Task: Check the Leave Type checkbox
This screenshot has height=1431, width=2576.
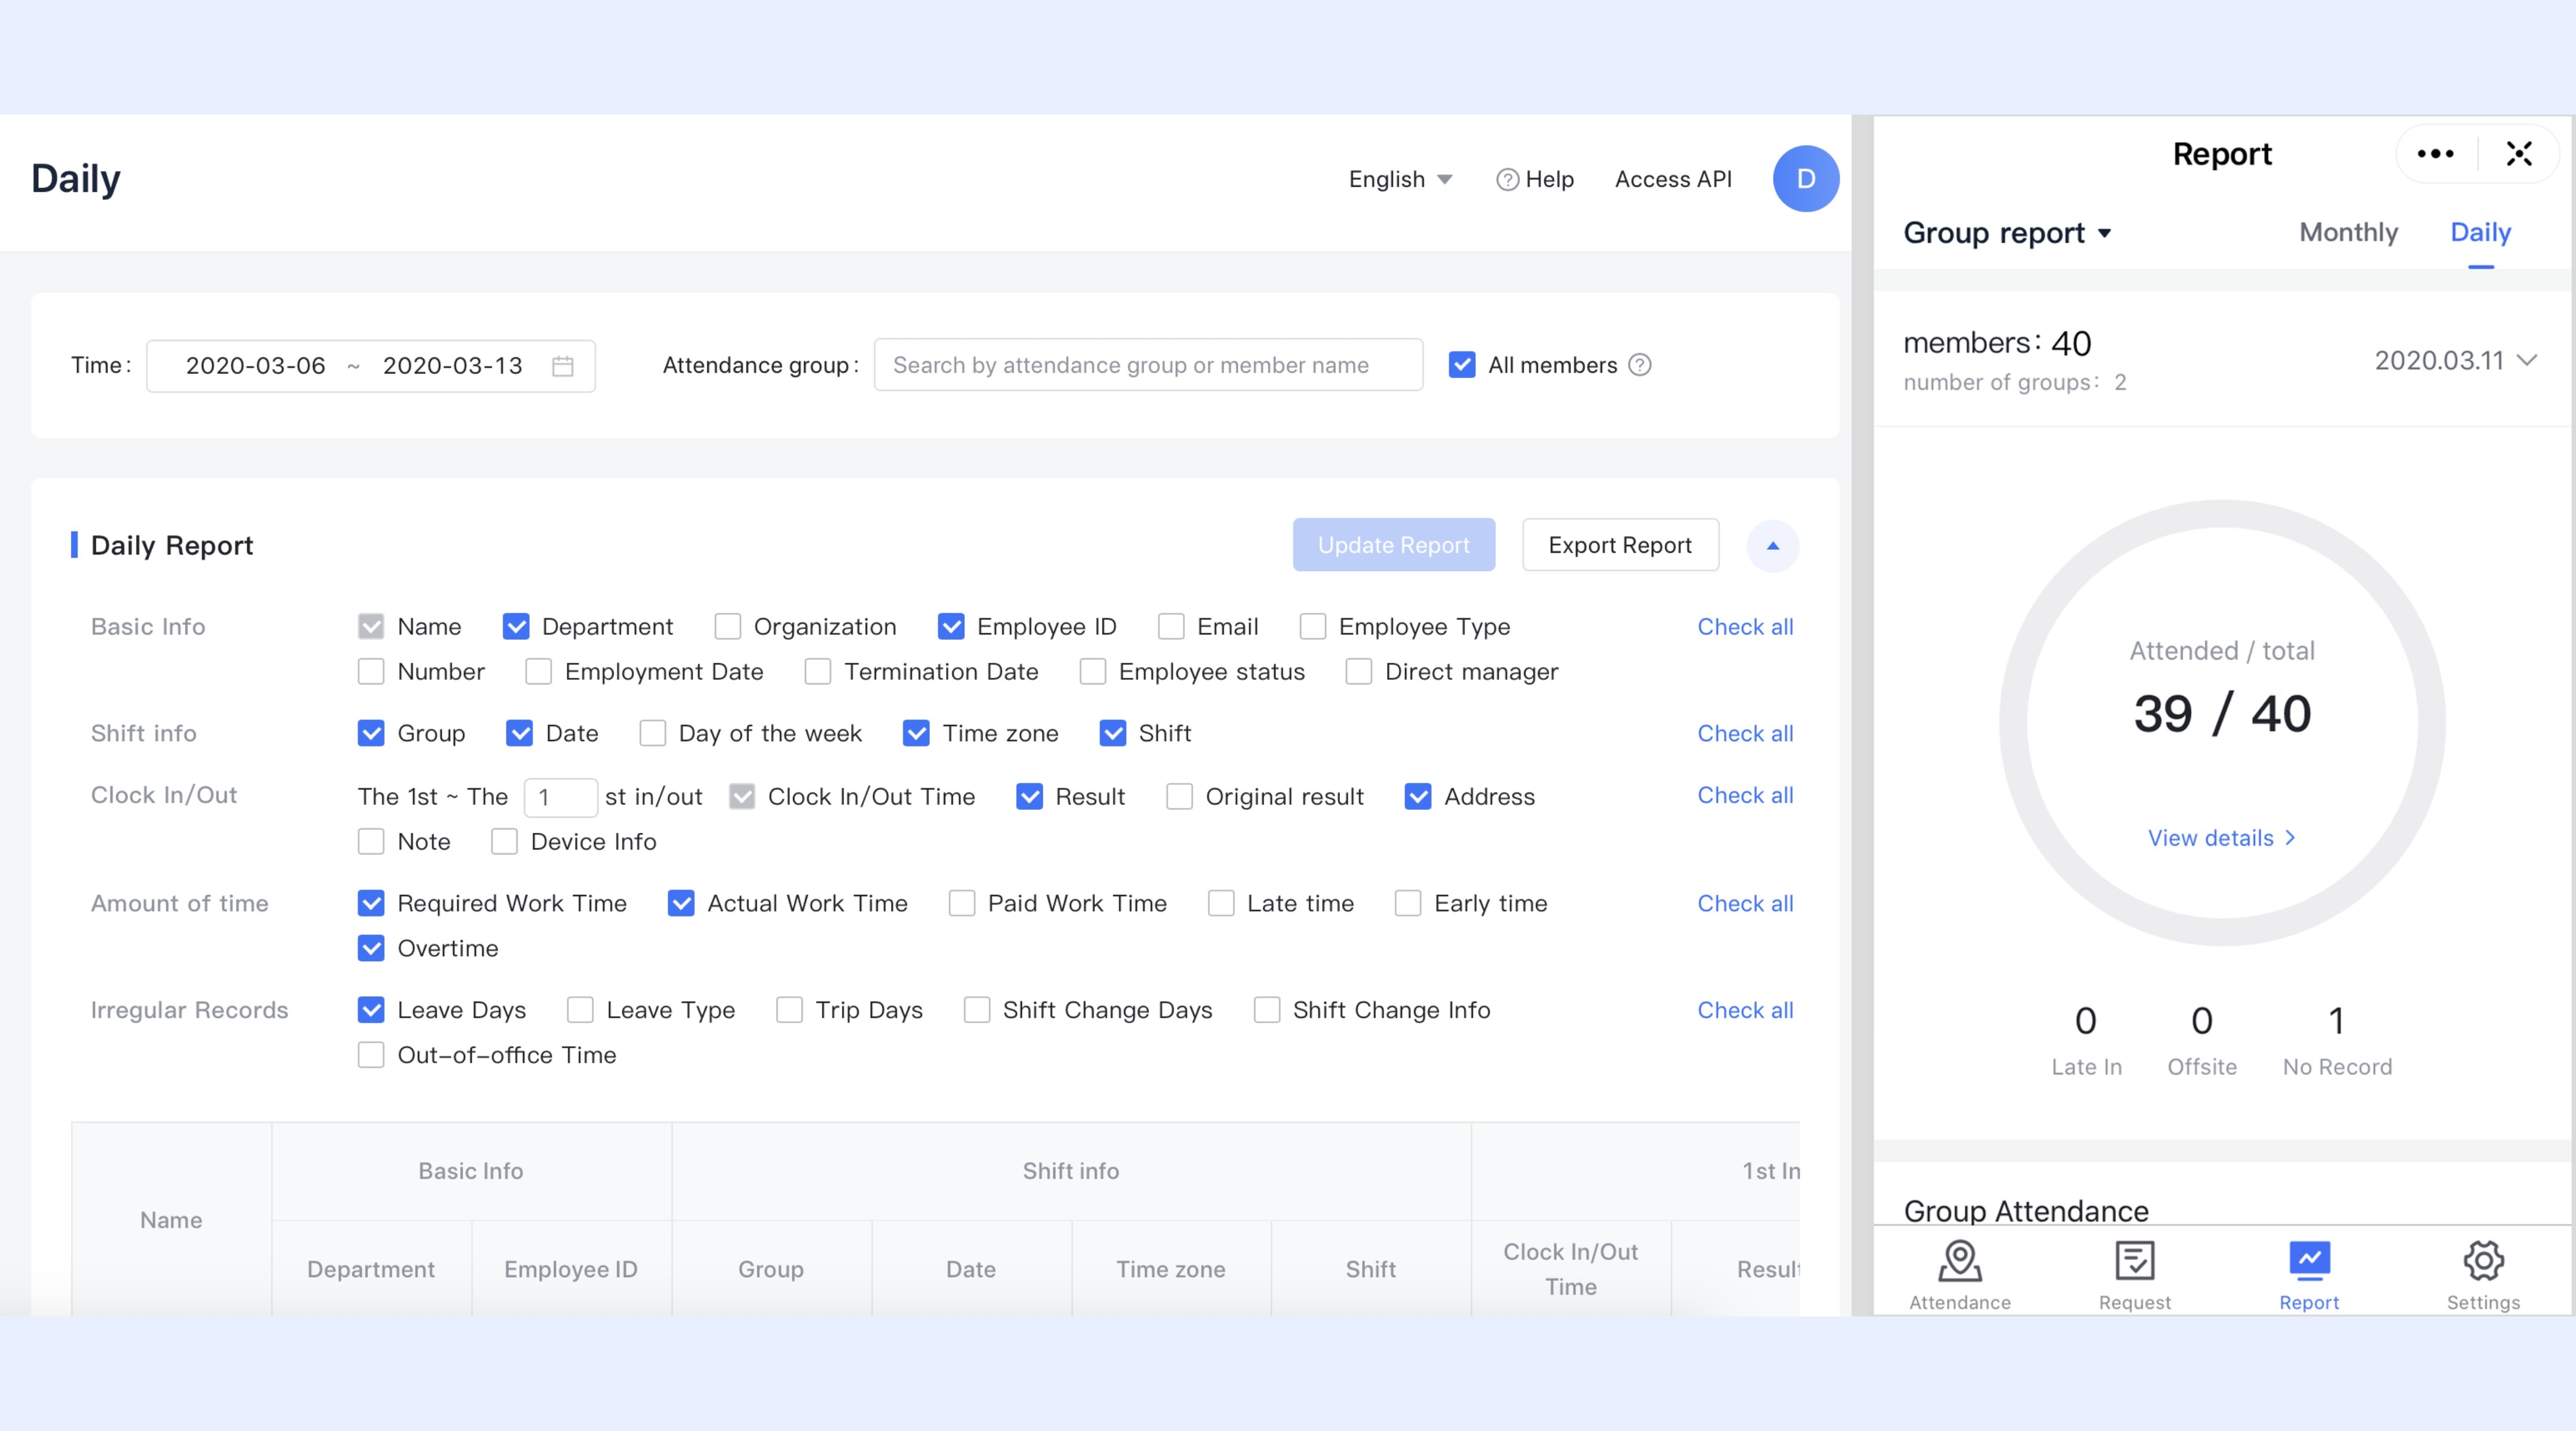Action: (580, 1010)
